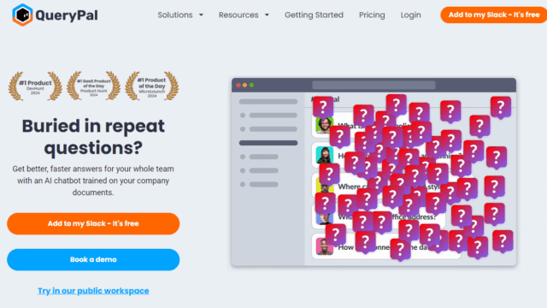The width and height of the screenshot is (547, 308).
Task: Click the Slack mockup illustration image
Action: click(373, 173)
